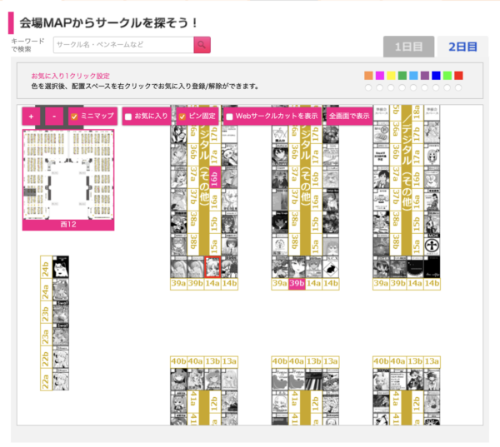This screenshot has width=500, height=447.
Task: Select booth 23a in the left row
Action: pos(46,335)
